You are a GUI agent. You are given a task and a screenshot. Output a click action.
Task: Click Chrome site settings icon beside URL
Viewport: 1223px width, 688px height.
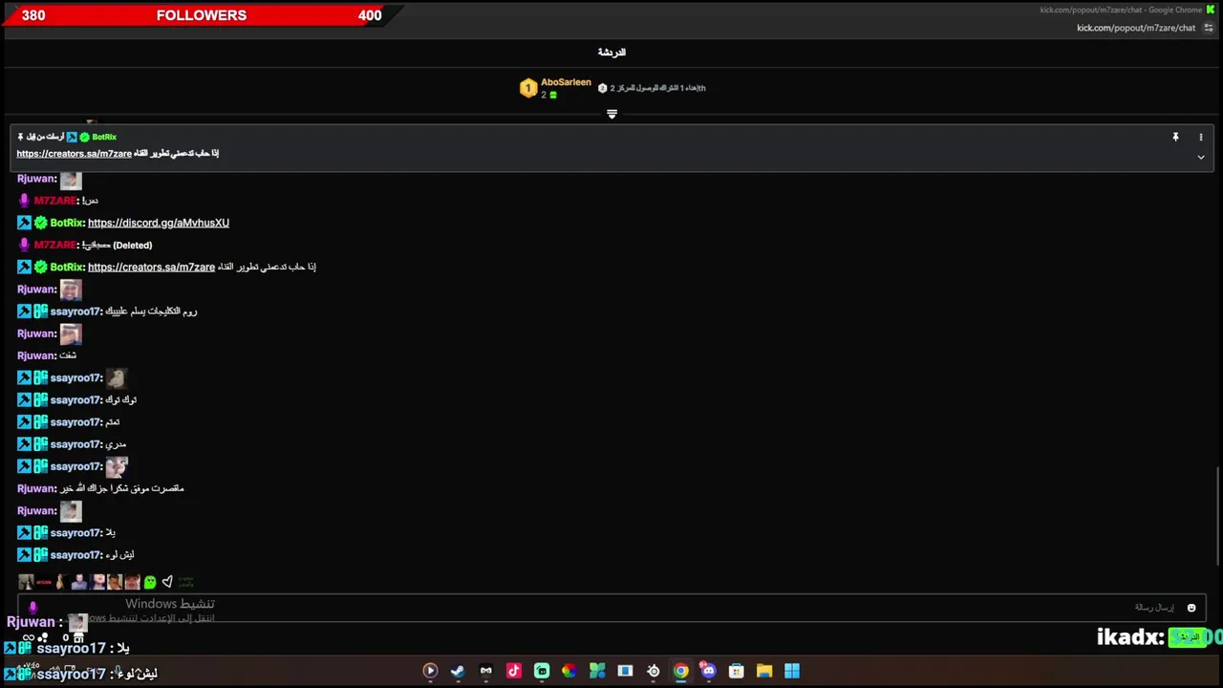click(x=1208, y=28)
